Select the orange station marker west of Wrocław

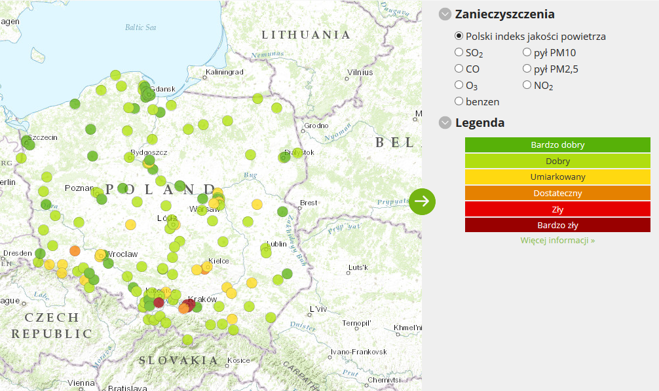(75, 250)
